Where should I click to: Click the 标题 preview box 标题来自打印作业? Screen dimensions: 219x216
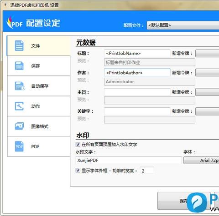[150, 62]
